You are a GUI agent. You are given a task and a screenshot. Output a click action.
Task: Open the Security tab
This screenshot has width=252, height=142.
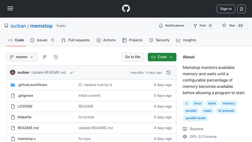(159, 40)
